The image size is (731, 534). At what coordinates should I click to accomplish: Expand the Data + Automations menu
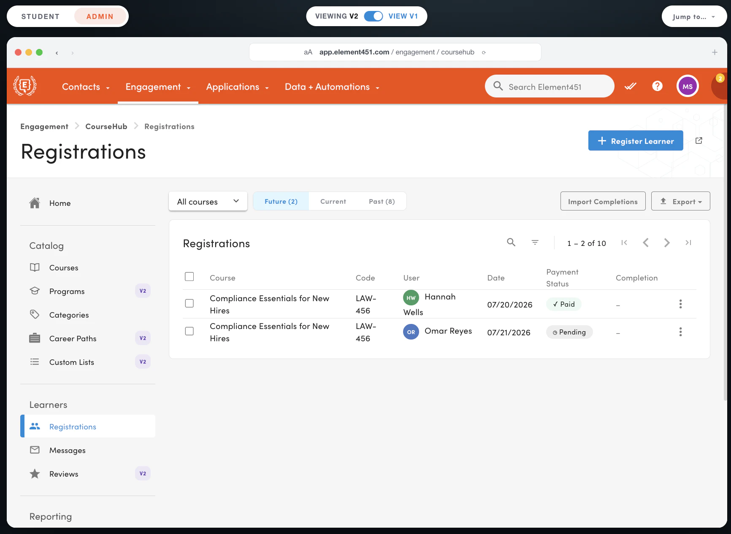click(332, 87)
